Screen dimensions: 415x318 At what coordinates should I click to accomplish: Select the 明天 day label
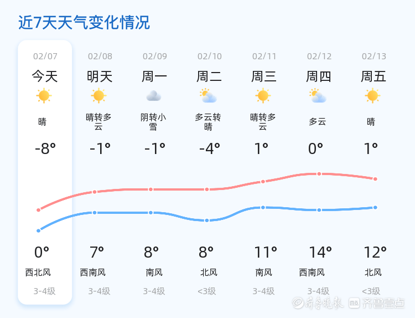point(100,76)
